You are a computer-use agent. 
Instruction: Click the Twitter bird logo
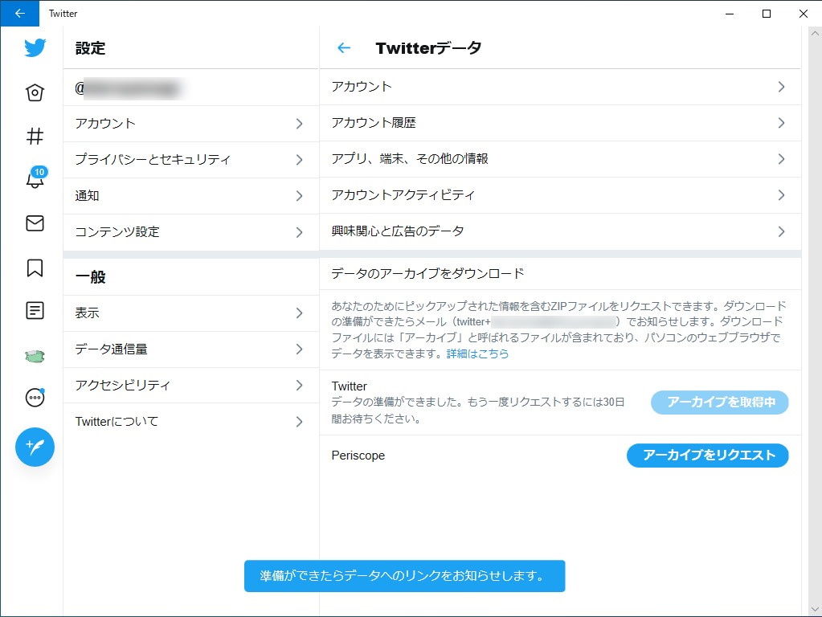34,47
